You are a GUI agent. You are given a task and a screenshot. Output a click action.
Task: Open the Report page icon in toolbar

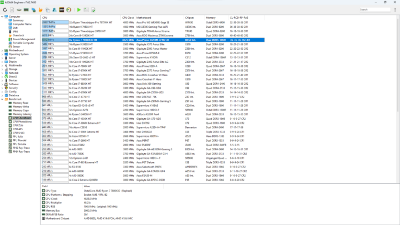12,10
